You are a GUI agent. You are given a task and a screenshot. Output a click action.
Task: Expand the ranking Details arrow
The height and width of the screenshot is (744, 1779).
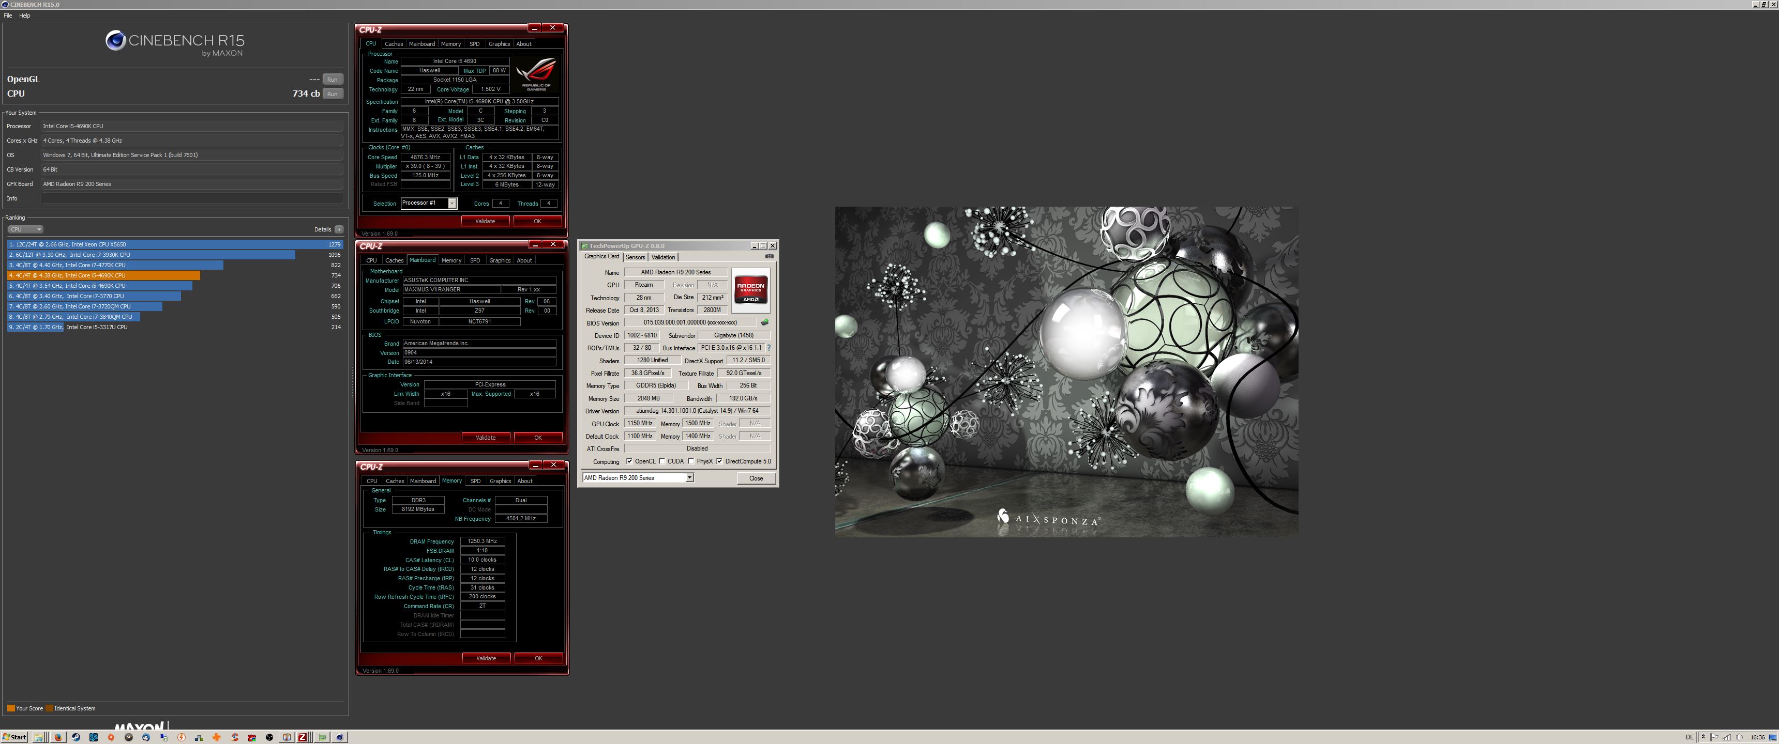tap(338, 229)
